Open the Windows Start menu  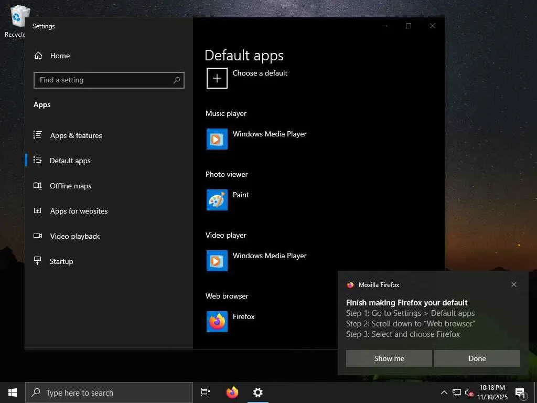(x=13, y=393)
